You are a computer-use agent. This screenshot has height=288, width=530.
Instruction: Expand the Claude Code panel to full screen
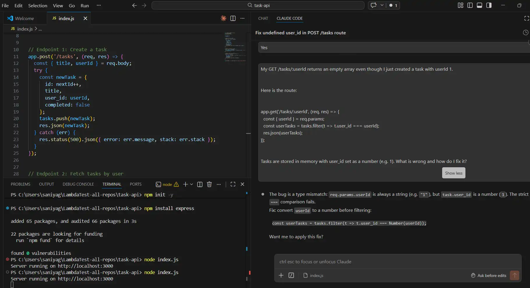click(527, 18)
